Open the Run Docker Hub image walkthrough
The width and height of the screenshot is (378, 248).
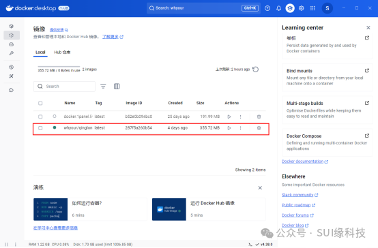pyautogui.click(x=209, y=209)
